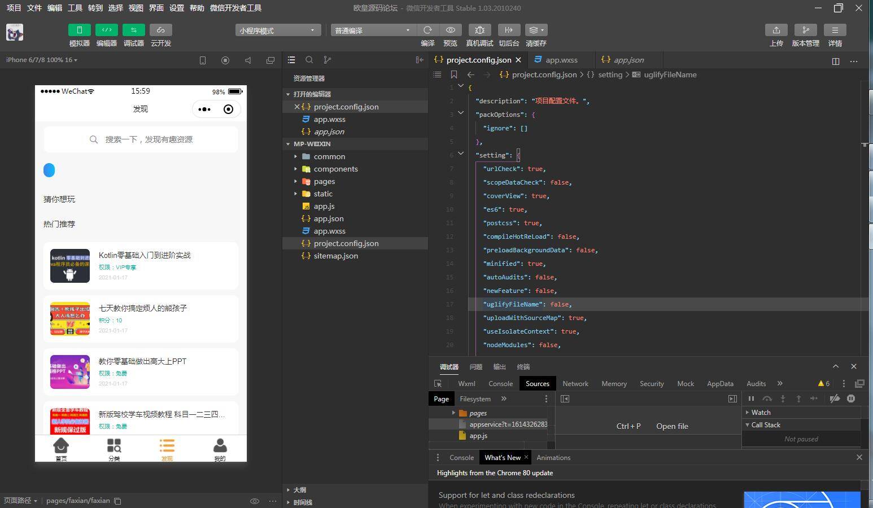Open version management (版本管理) icon
Screen dimensions: 873x508
(805, 30)
